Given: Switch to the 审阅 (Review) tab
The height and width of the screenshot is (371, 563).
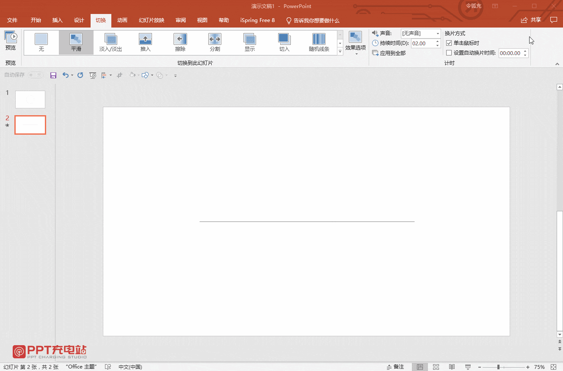Looking at the screenshot, I should [181, 20].
